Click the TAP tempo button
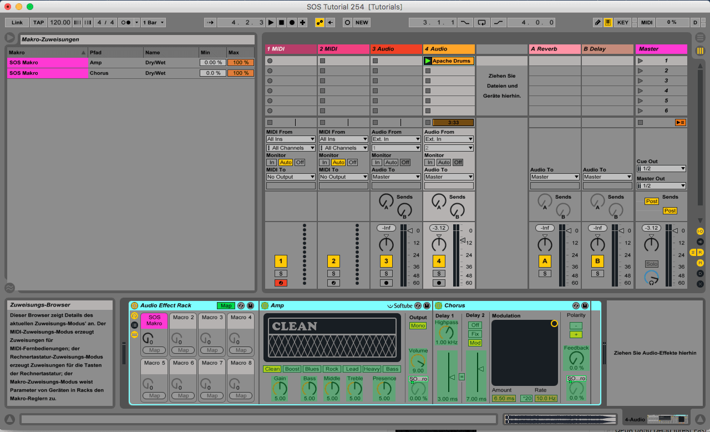Viewport: 710px width, 432px height. pyautogui.click(x=38, y=23)
